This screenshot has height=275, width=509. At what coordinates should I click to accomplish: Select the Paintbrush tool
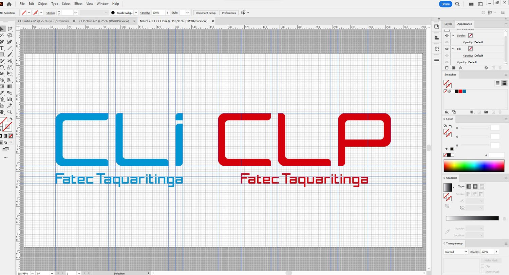[10, 55]
